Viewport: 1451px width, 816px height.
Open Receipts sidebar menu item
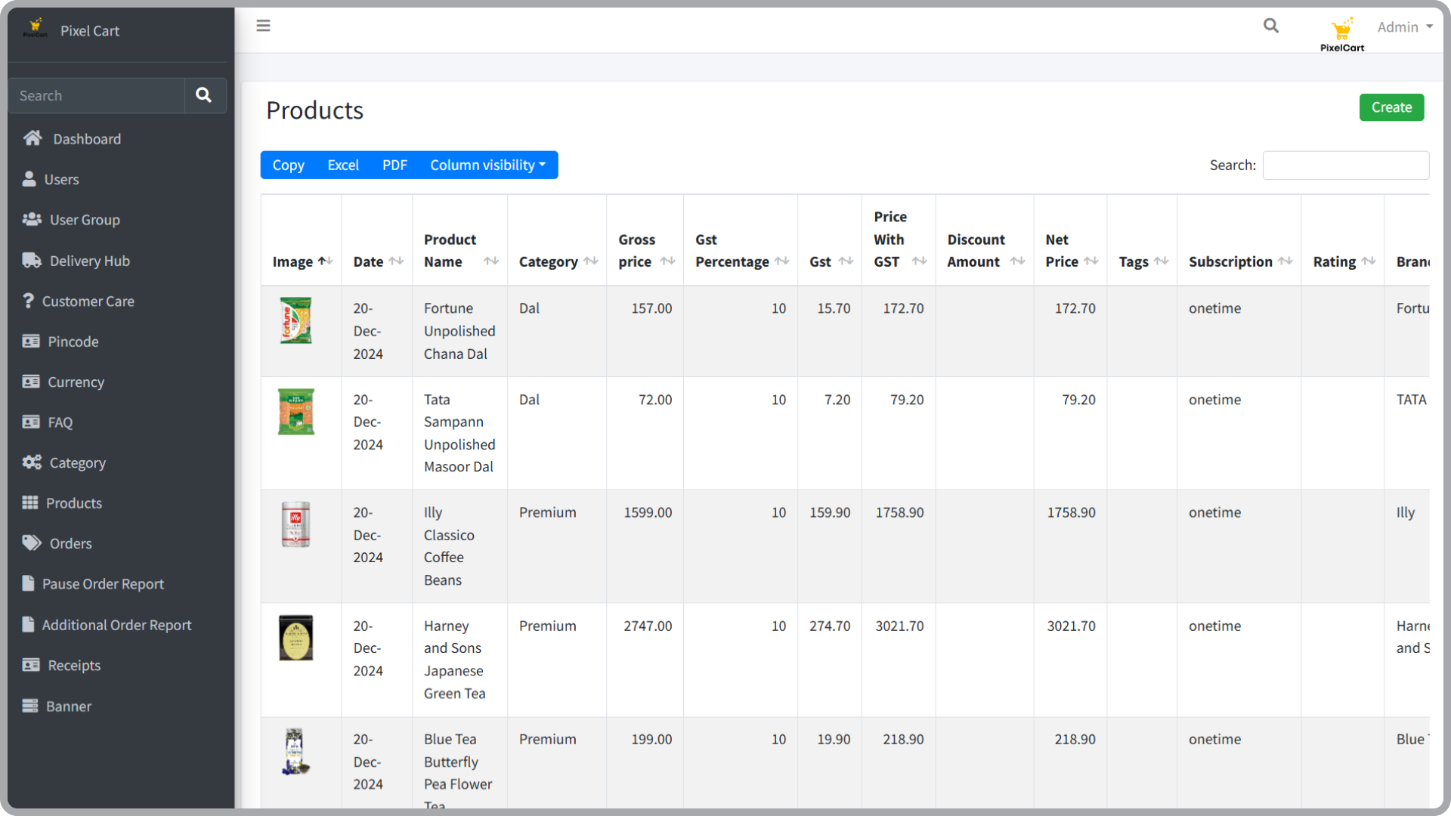(74, 666)
